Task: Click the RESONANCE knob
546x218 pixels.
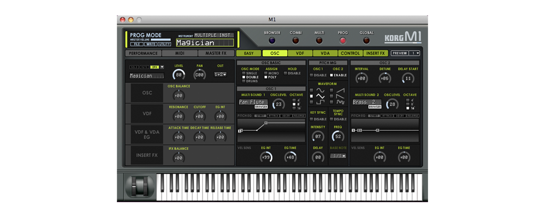Action: click(179, 116)
